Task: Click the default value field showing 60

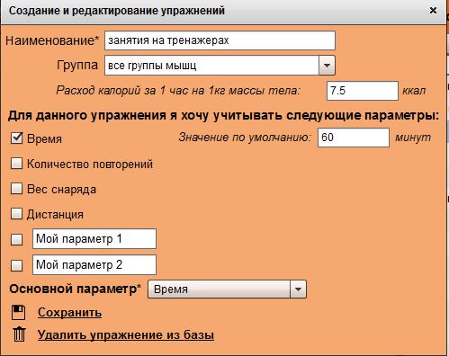Action: (354, 138)
